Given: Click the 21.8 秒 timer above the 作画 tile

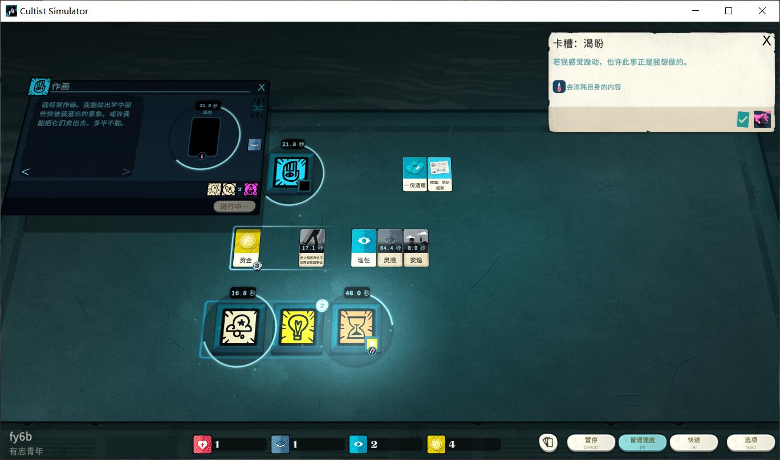Looking at the screenshot, I should pyautogui.click(x=293, y=144).
